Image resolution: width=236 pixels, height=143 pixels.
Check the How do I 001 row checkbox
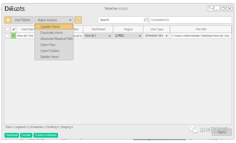coord(7,36)
